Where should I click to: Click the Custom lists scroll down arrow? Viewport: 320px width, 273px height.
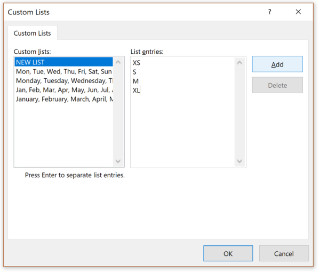(118, 161)
